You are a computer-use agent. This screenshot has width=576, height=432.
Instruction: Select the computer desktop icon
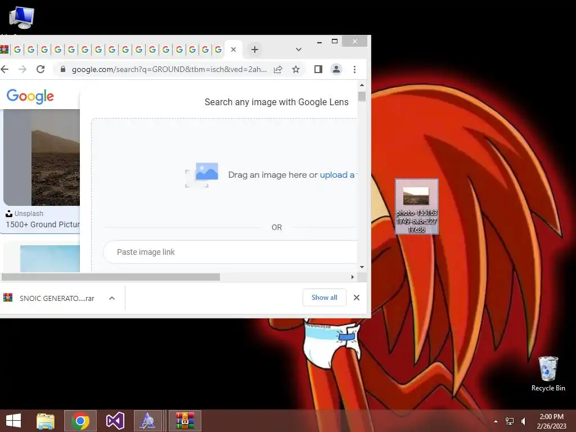click(x=21, y=17)
